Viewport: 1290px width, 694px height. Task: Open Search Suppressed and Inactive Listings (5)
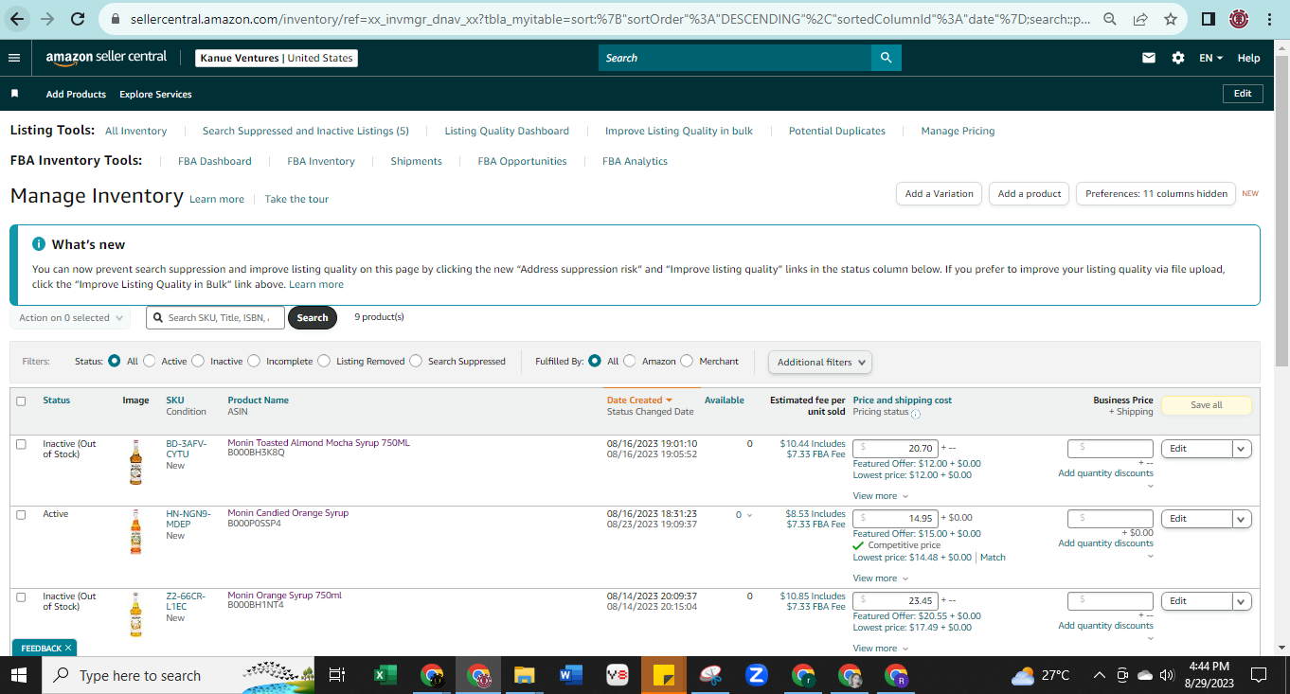coord(306,131)
